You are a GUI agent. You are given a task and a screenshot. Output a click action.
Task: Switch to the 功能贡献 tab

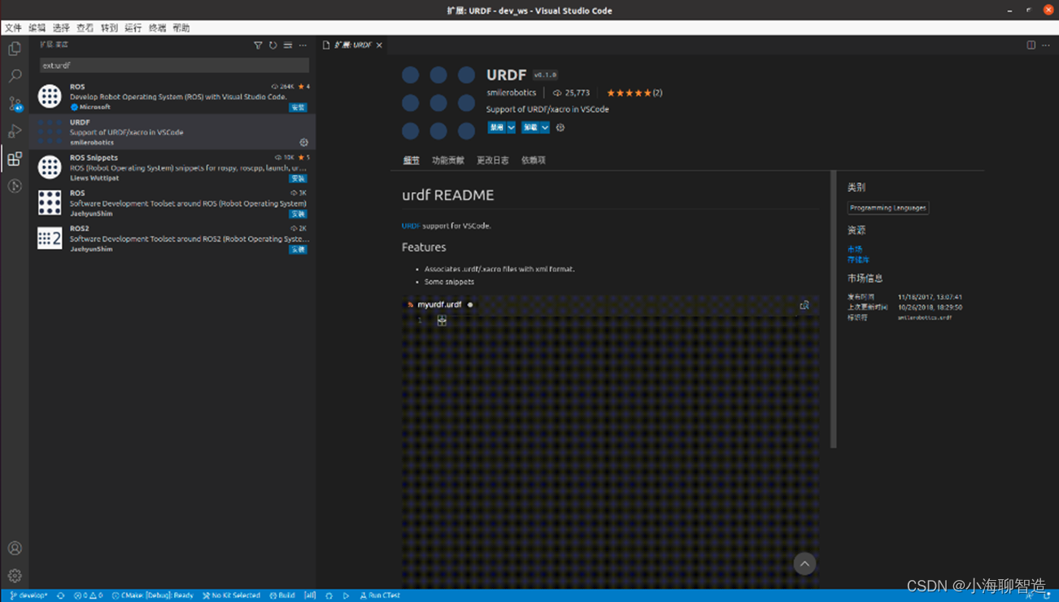coord(448,160)
